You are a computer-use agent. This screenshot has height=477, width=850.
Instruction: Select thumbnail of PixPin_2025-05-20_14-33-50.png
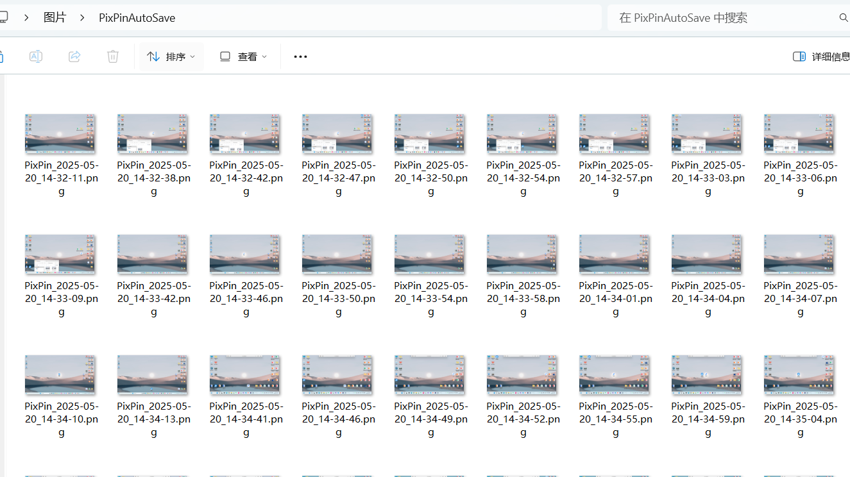coord(337,255)
